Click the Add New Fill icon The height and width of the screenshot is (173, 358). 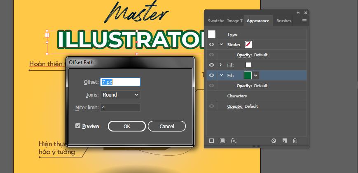tap(222, 141)
